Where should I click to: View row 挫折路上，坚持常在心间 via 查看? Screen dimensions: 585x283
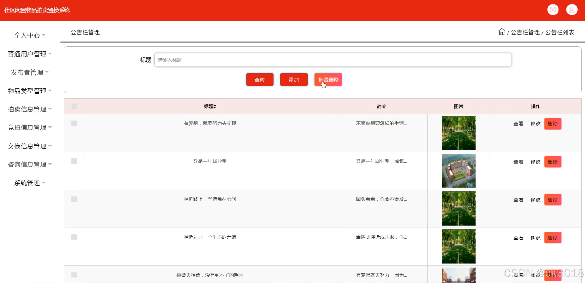[x=518, y=200]
